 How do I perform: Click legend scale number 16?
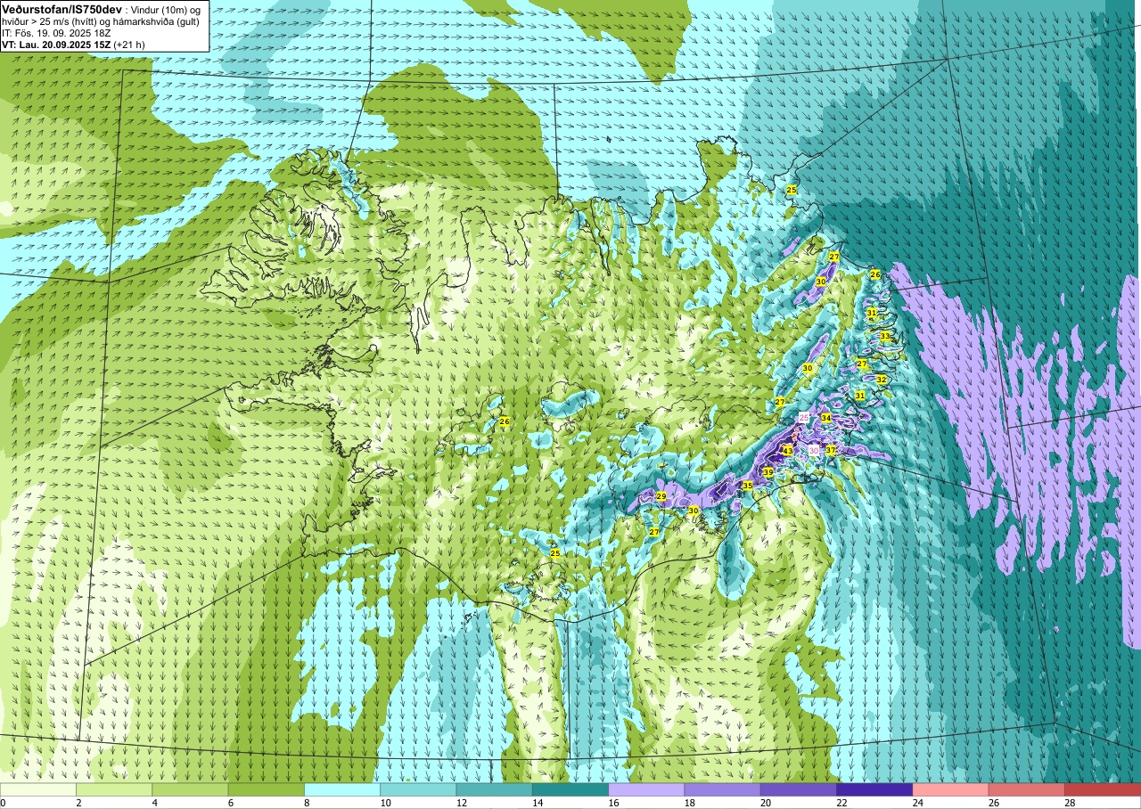[614, 803]
